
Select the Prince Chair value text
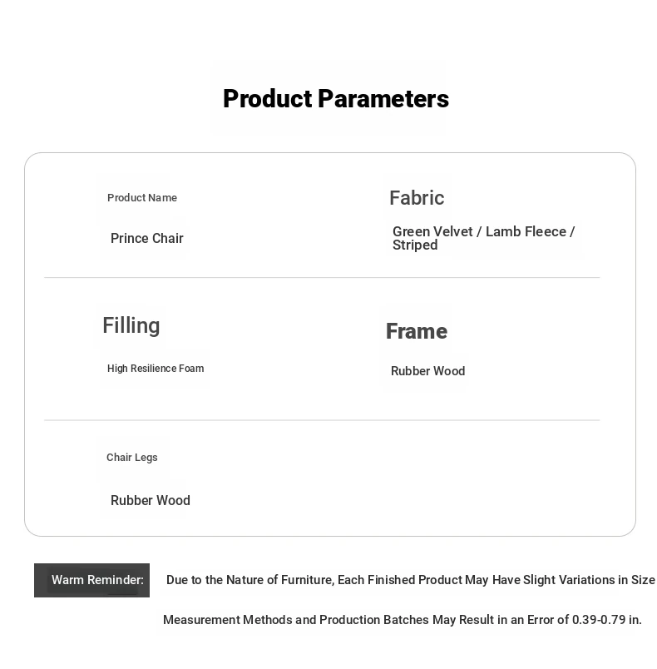coord(147,239)
